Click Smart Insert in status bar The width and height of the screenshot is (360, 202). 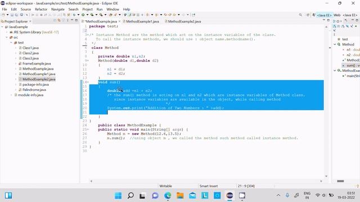tap(209, 186)
